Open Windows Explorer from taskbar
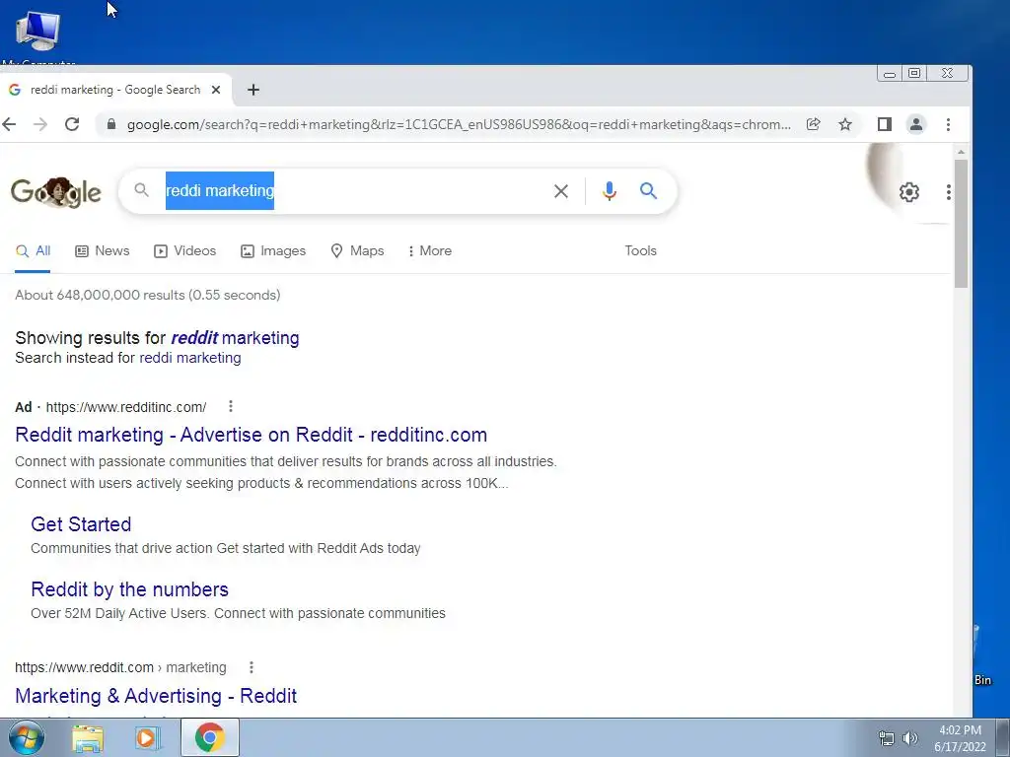Image resolution: width=1010 pixels, height=757 pixels. tap(88, 738)
